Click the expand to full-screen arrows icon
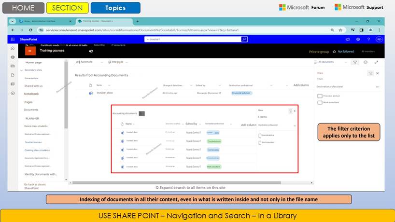Viewport: 395px width, 222px height. click(376, 62)
